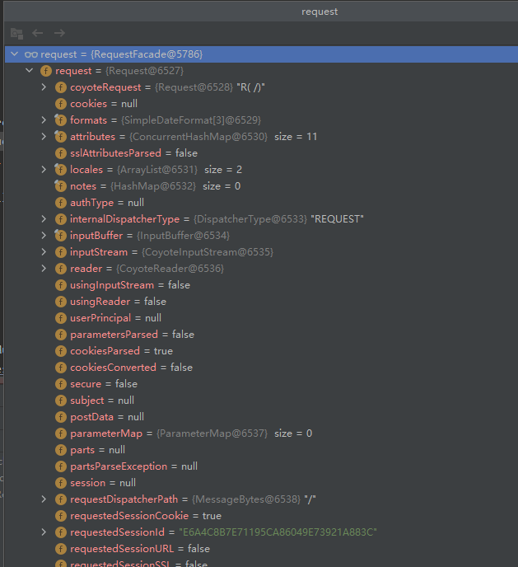Image resolution: width=518 pixels, height=567 pixels.
Task: Select the cookiesConverted = false row
Action: [261, 368]
